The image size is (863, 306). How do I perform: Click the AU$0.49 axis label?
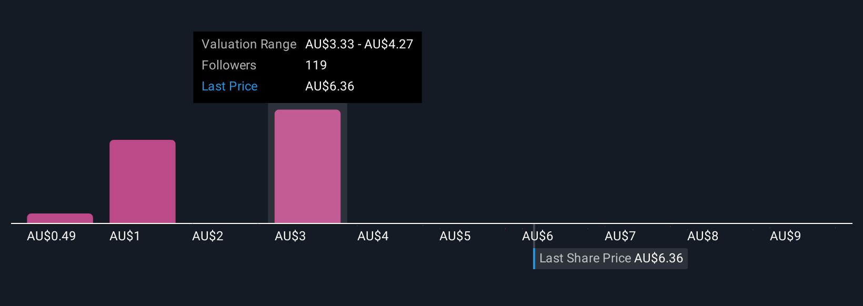pyautogui.click(x=51, y=236)
